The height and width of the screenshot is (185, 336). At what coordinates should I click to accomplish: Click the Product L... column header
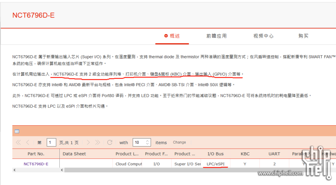[127, 154]
